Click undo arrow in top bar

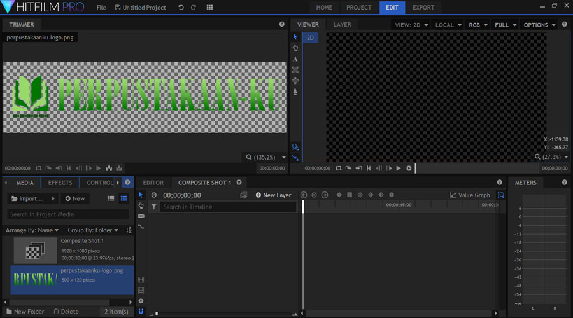pos(181,7)
